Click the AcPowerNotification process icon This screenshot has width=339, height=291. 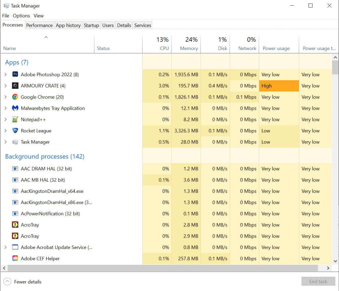click(x=15, y=214)
